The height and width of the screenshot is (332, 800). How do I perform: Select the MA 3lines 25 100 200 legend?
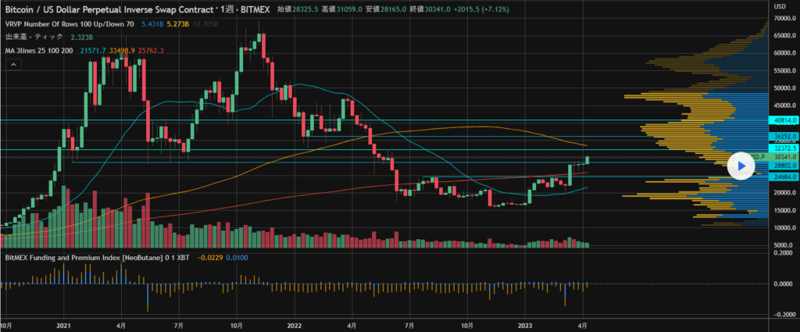pyautogui.click(x=39, y=51)
